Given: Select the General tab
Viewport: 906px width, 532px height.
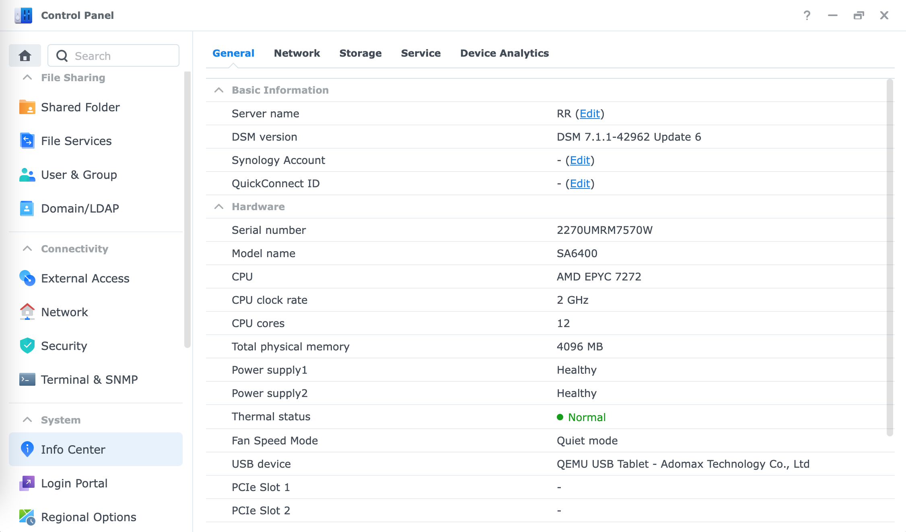Looking at the screenshot, I should coord(233,53).
